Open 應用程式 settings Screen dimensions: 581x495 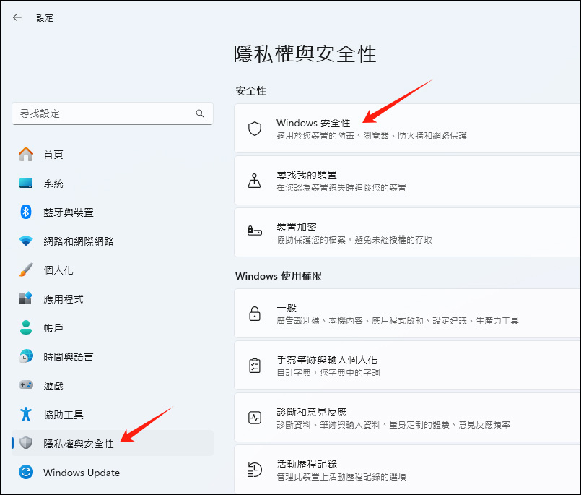(x=63, y=299)
